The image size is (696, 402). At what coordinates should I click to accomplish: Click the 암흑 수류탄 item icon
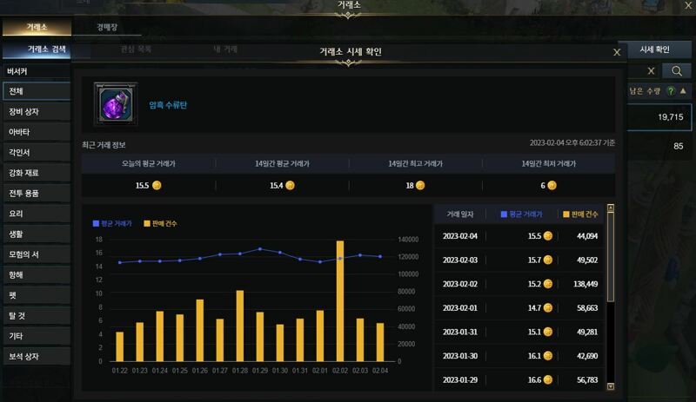[x=116, y=104]
